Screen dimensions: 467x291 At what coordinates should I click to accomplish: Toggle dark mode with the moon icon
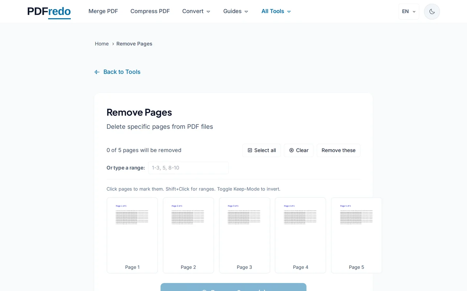[432, 11]
